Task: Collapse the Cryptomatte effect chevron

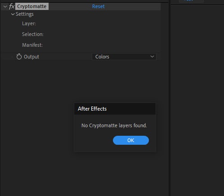Action: tap(5, 7)
